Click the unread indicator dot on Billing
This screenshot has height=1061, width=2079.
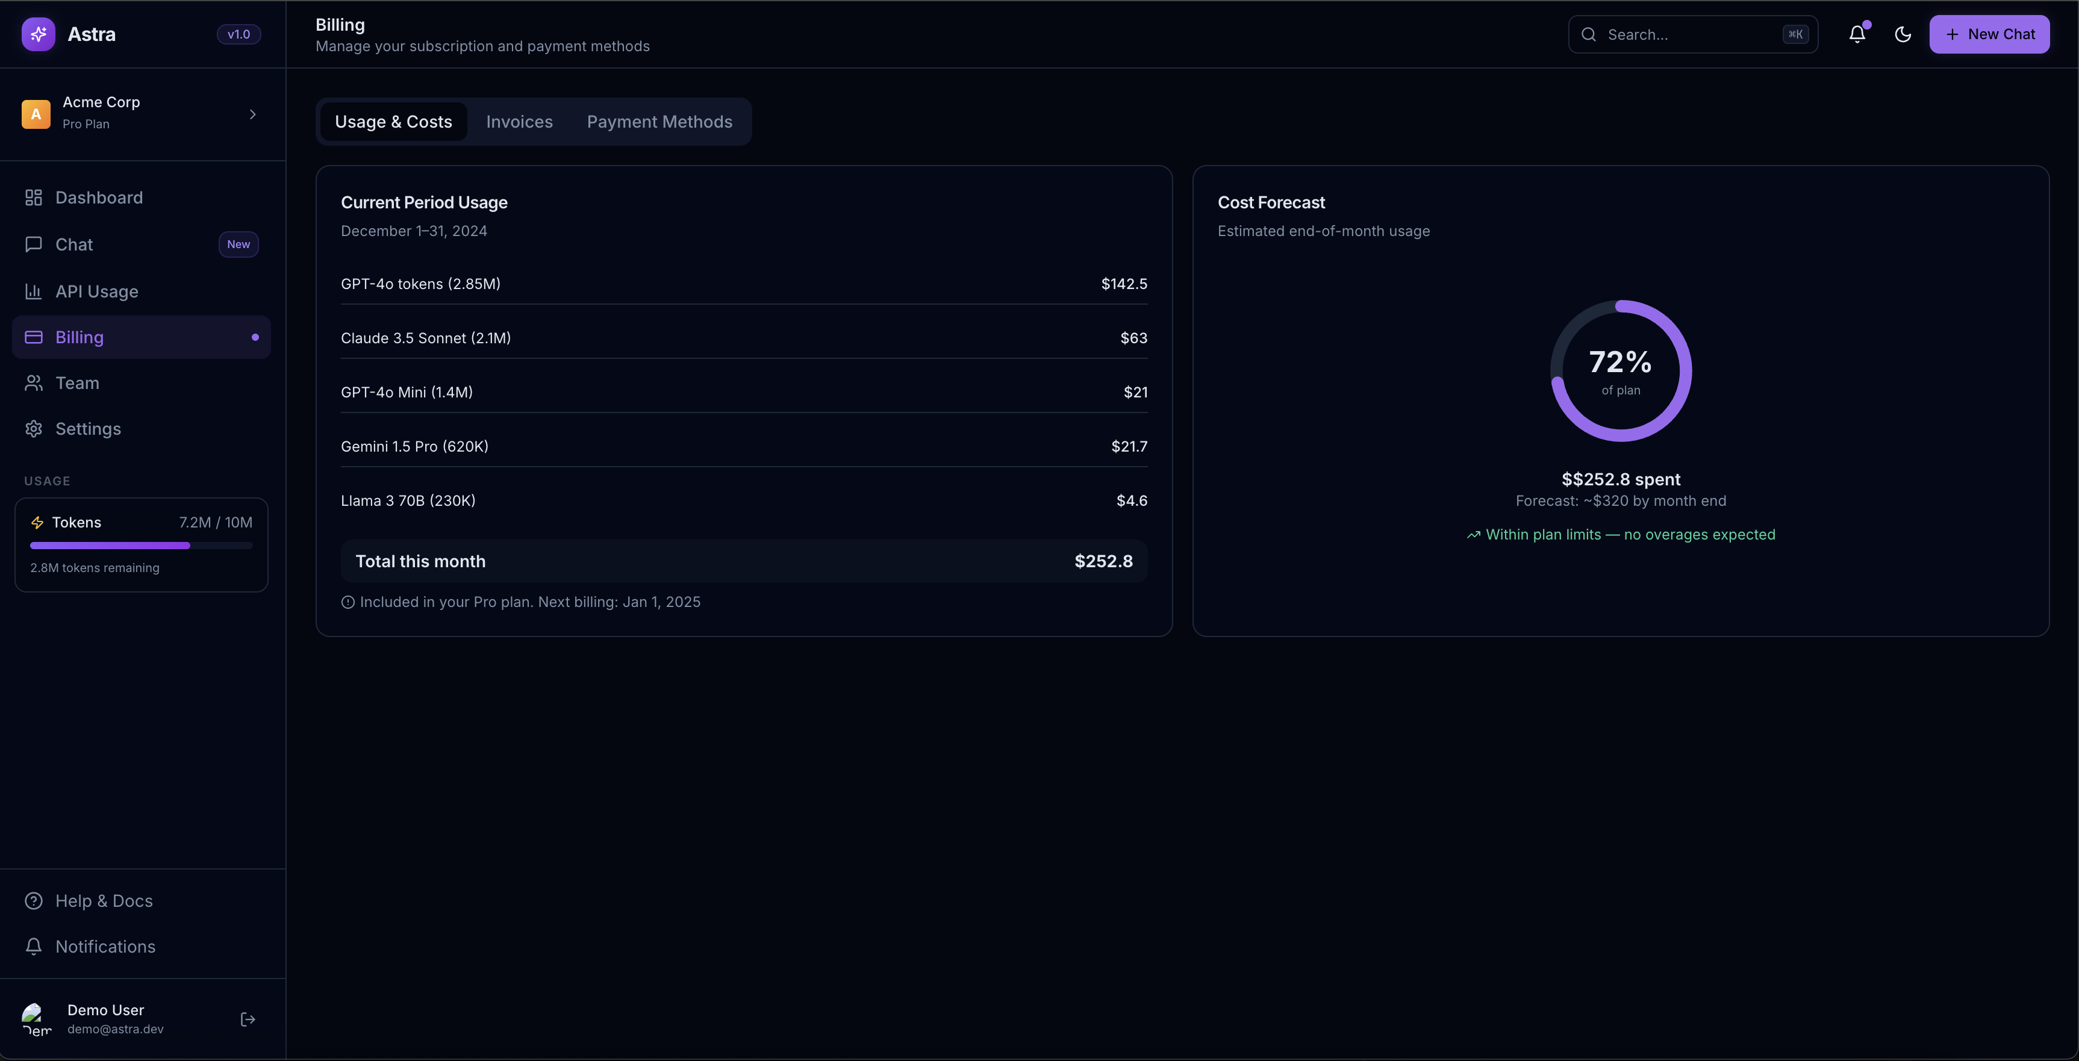coord(254,337)
